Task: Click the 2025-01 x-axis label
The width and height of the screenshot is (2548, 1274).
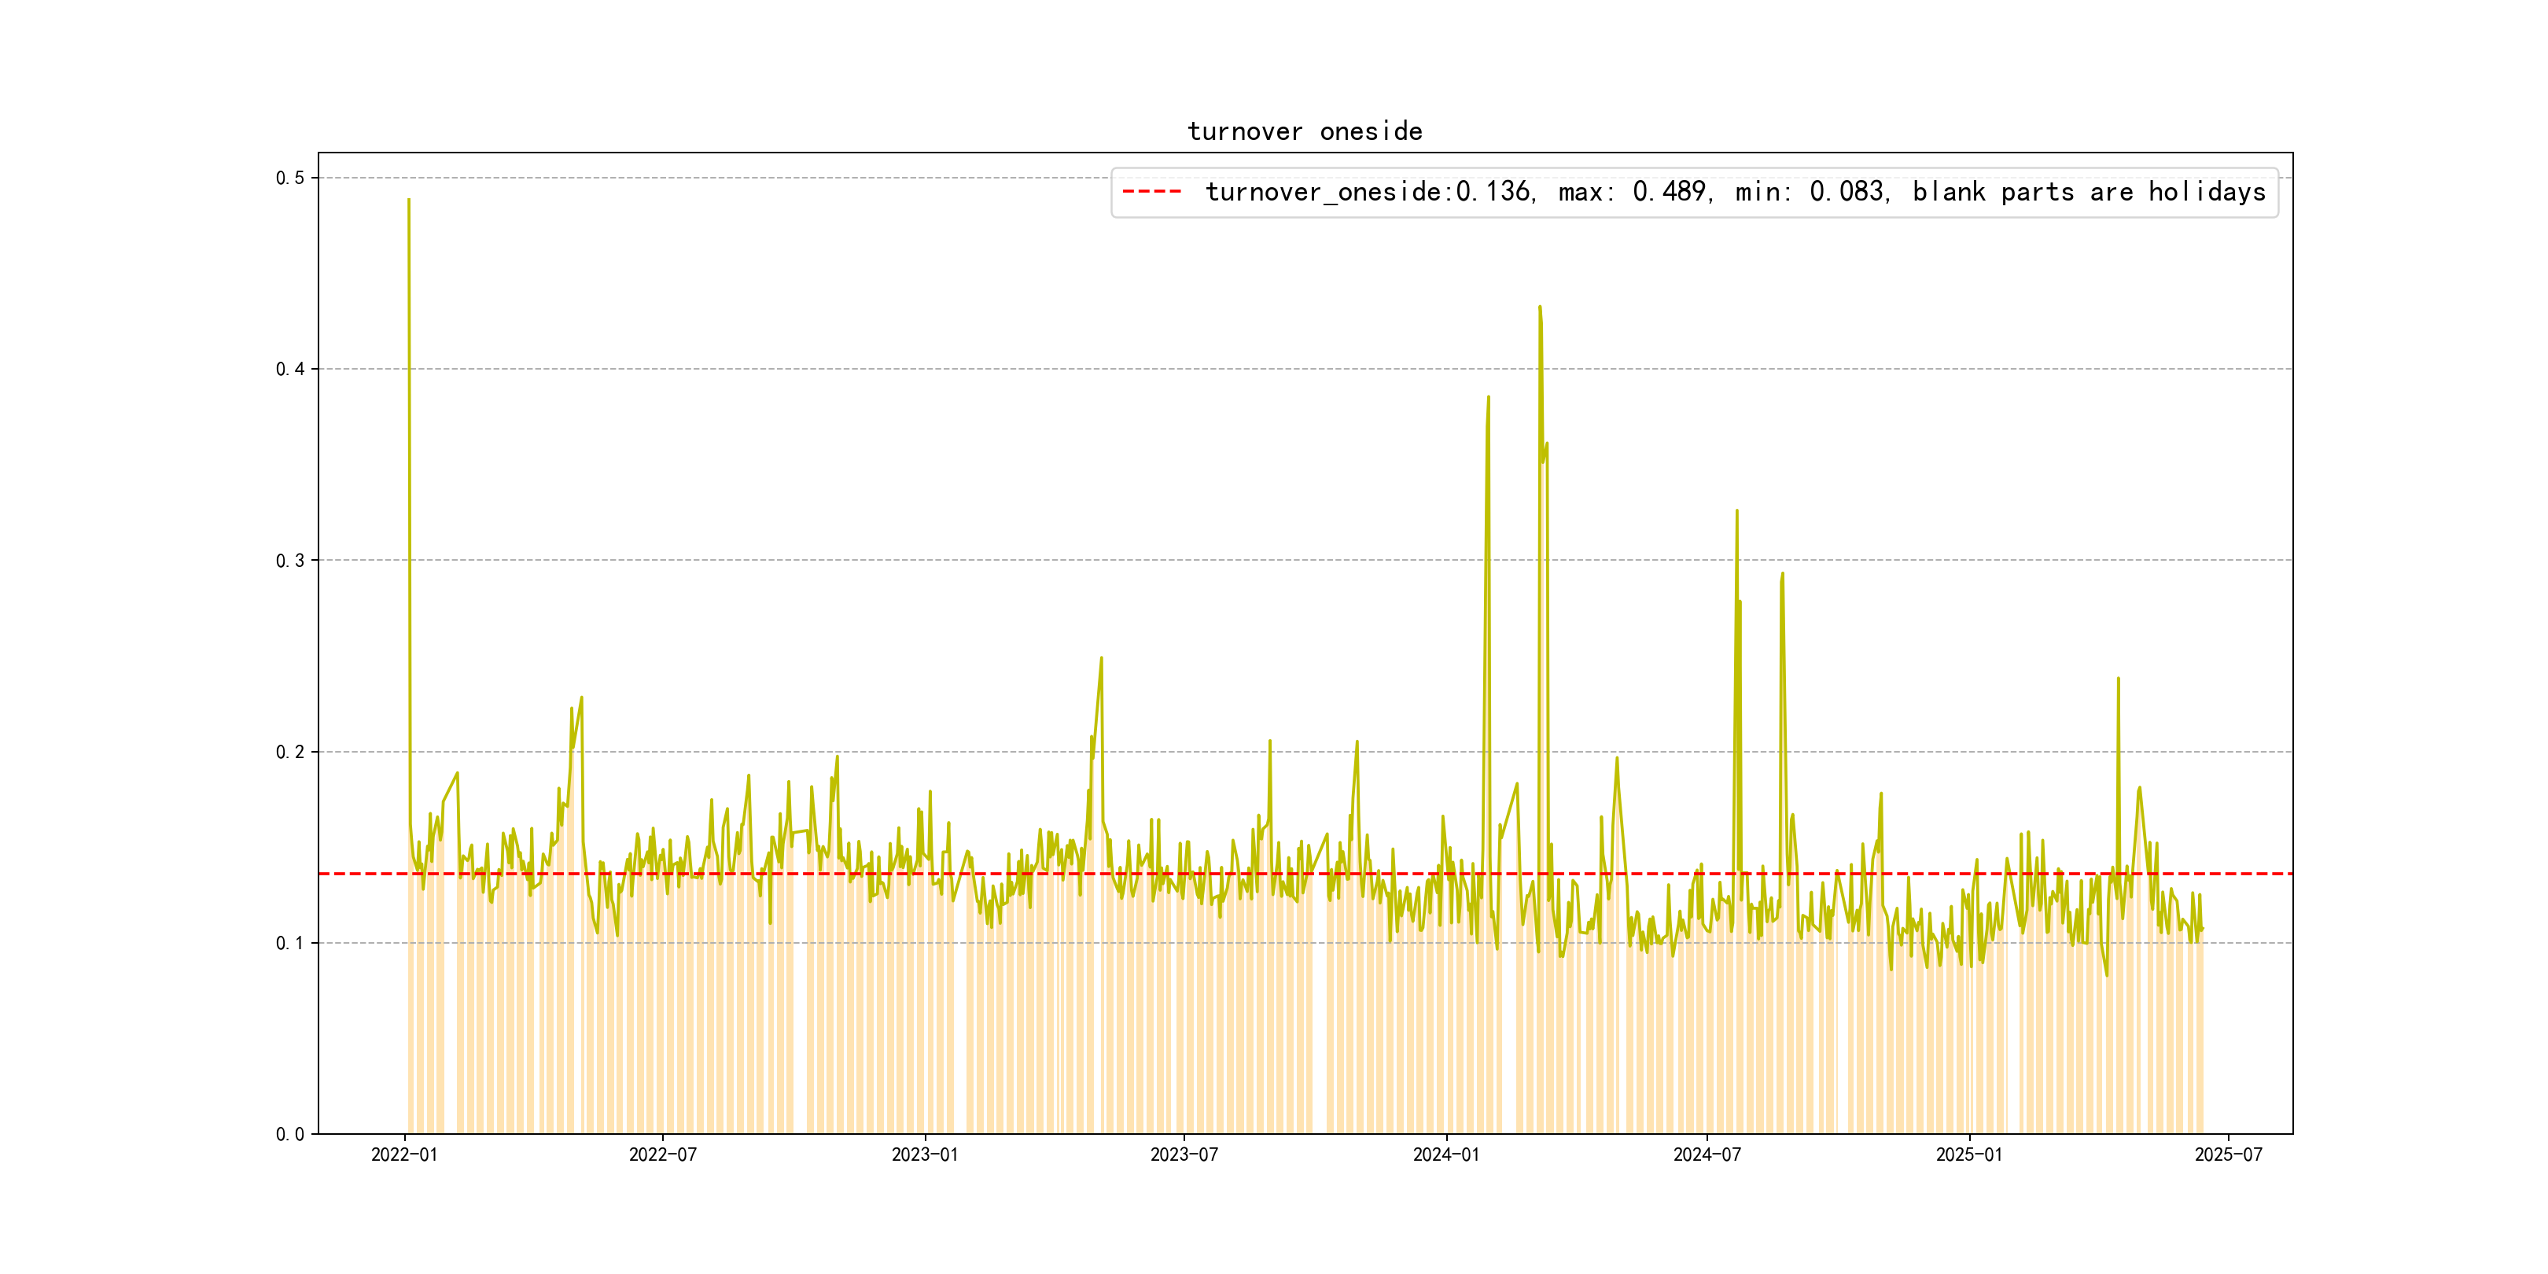Action: click(1968, 1154)
